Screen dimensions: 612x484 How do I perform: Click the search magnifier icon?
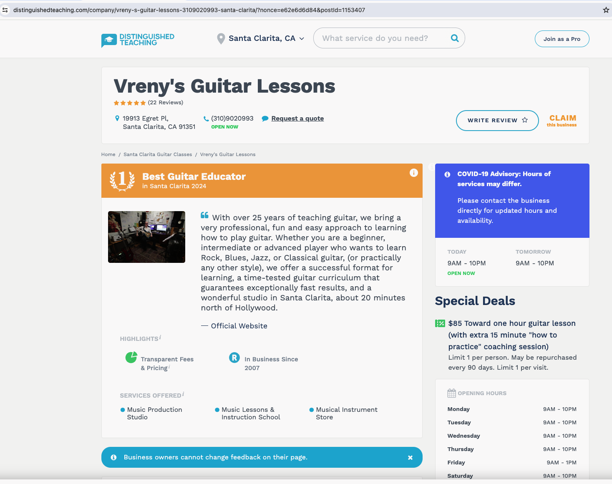click(455, 38)
